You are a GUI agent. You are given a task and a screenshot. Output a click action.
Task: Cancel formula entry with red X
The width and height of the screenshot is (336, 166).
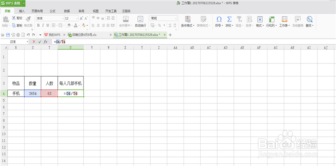click(34, 42)
